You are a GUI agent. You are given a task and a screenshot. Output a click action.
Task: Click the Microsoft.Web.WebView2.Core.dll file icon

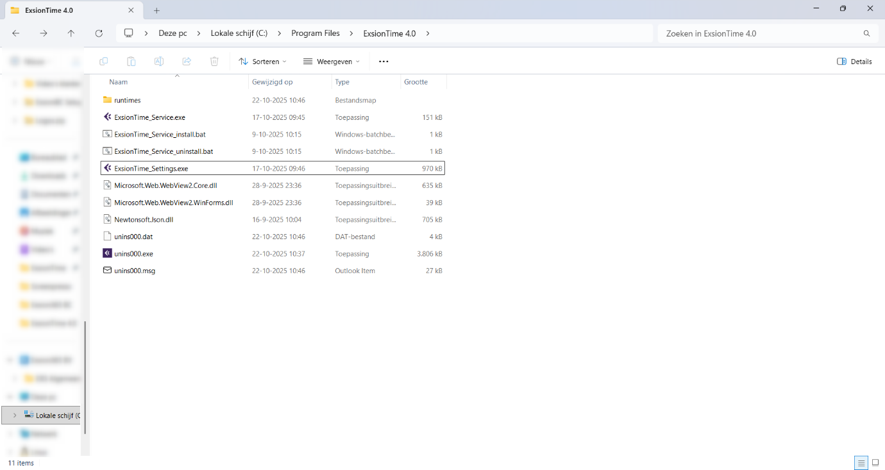107,185
